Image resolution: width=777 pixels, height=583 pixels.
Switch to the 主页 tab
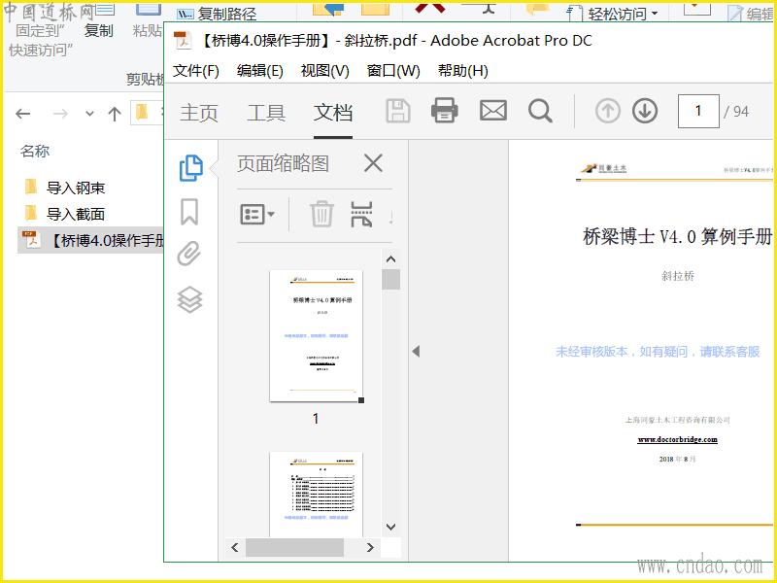199,113
